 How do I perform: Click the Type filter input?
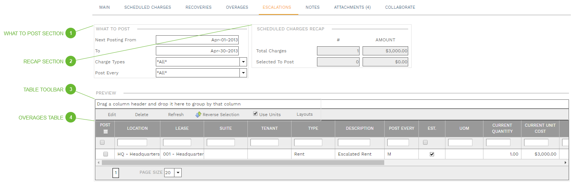click(308, 143)
